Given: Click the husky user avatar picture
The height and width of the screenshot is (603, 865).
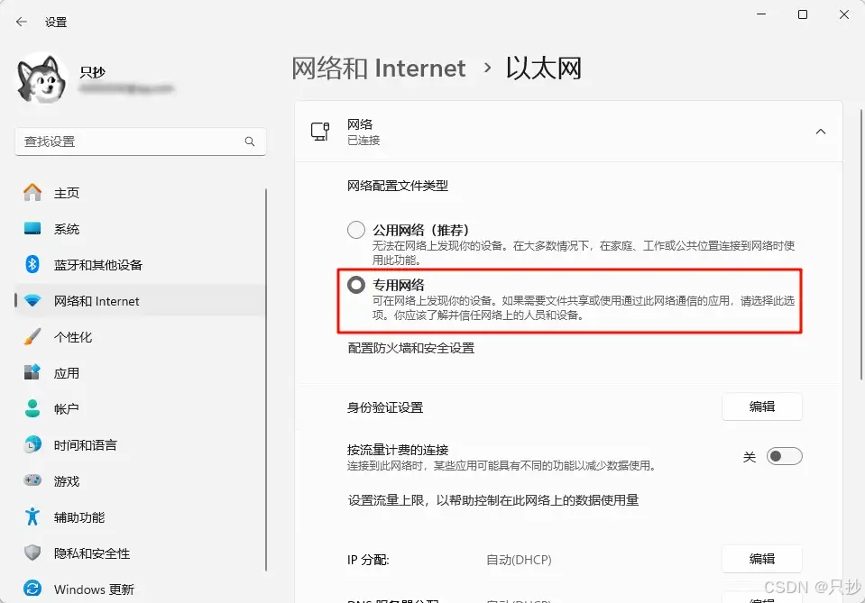Looking at the screenshot, I should tap(41, 78).
